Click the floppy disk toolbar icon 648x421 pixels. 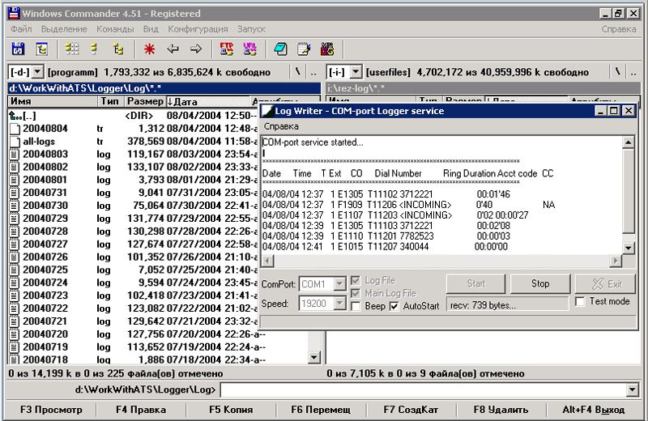[x=18, y=49]
